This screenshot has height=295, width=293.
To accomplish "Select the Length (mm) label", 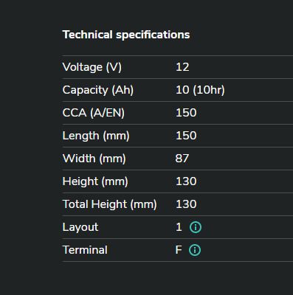I will point(96,136).
